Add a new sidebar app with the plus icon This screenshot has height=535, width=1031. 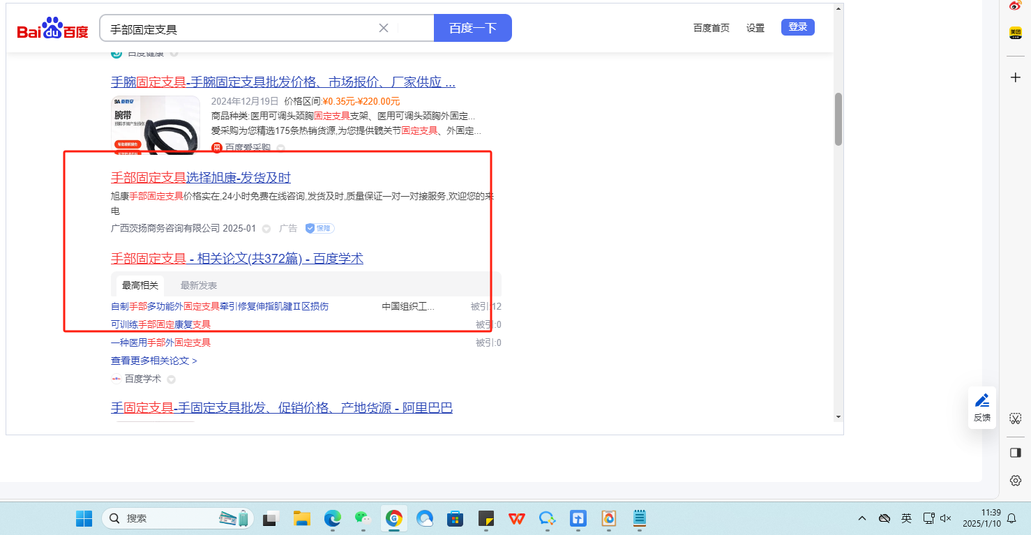(1016, 77)
